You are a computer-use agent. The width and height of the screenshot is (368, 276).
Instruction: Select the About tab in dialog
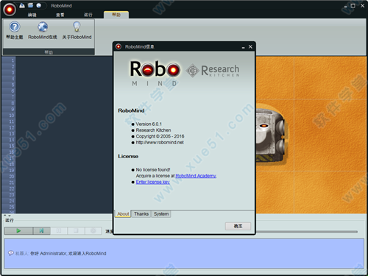(123, 214)
